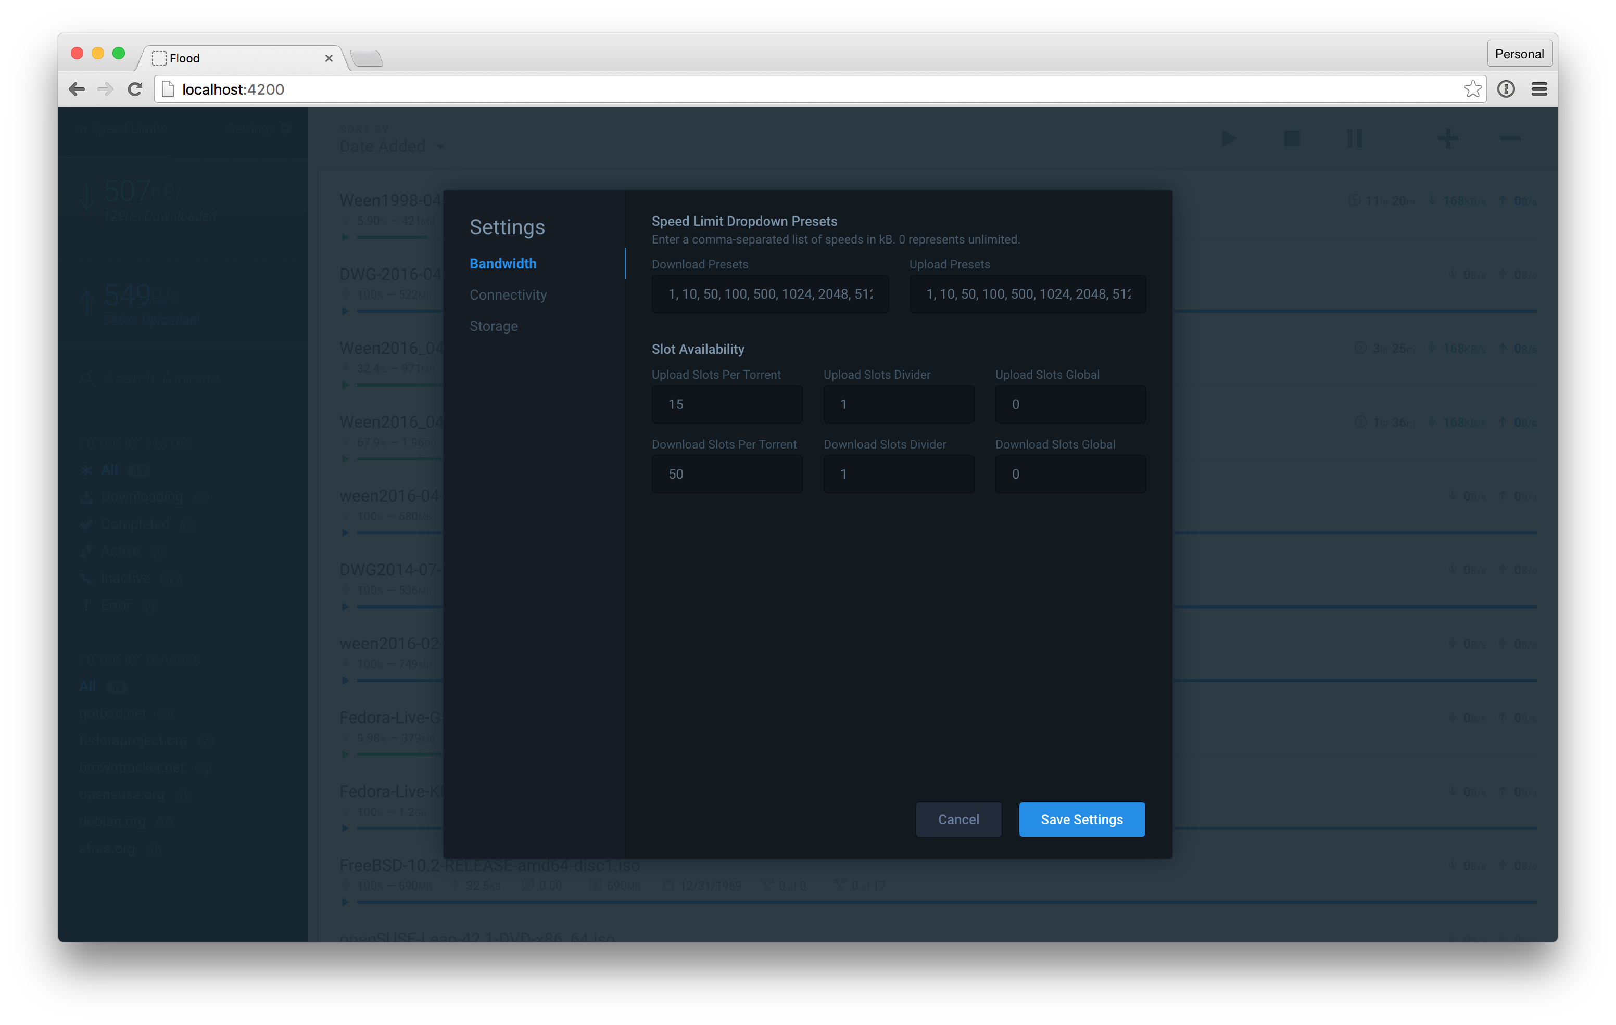The image size is (1616, 1025).
Task: Bookmark page with star icon
Action: pyautogui.click(x=1472, y=89)
